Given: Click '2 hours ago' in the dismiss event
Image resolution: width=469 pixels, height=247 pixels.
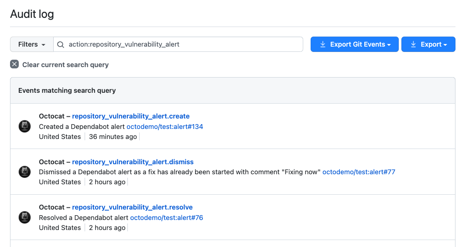Looking at the screenshot, I should coord(107,182).
